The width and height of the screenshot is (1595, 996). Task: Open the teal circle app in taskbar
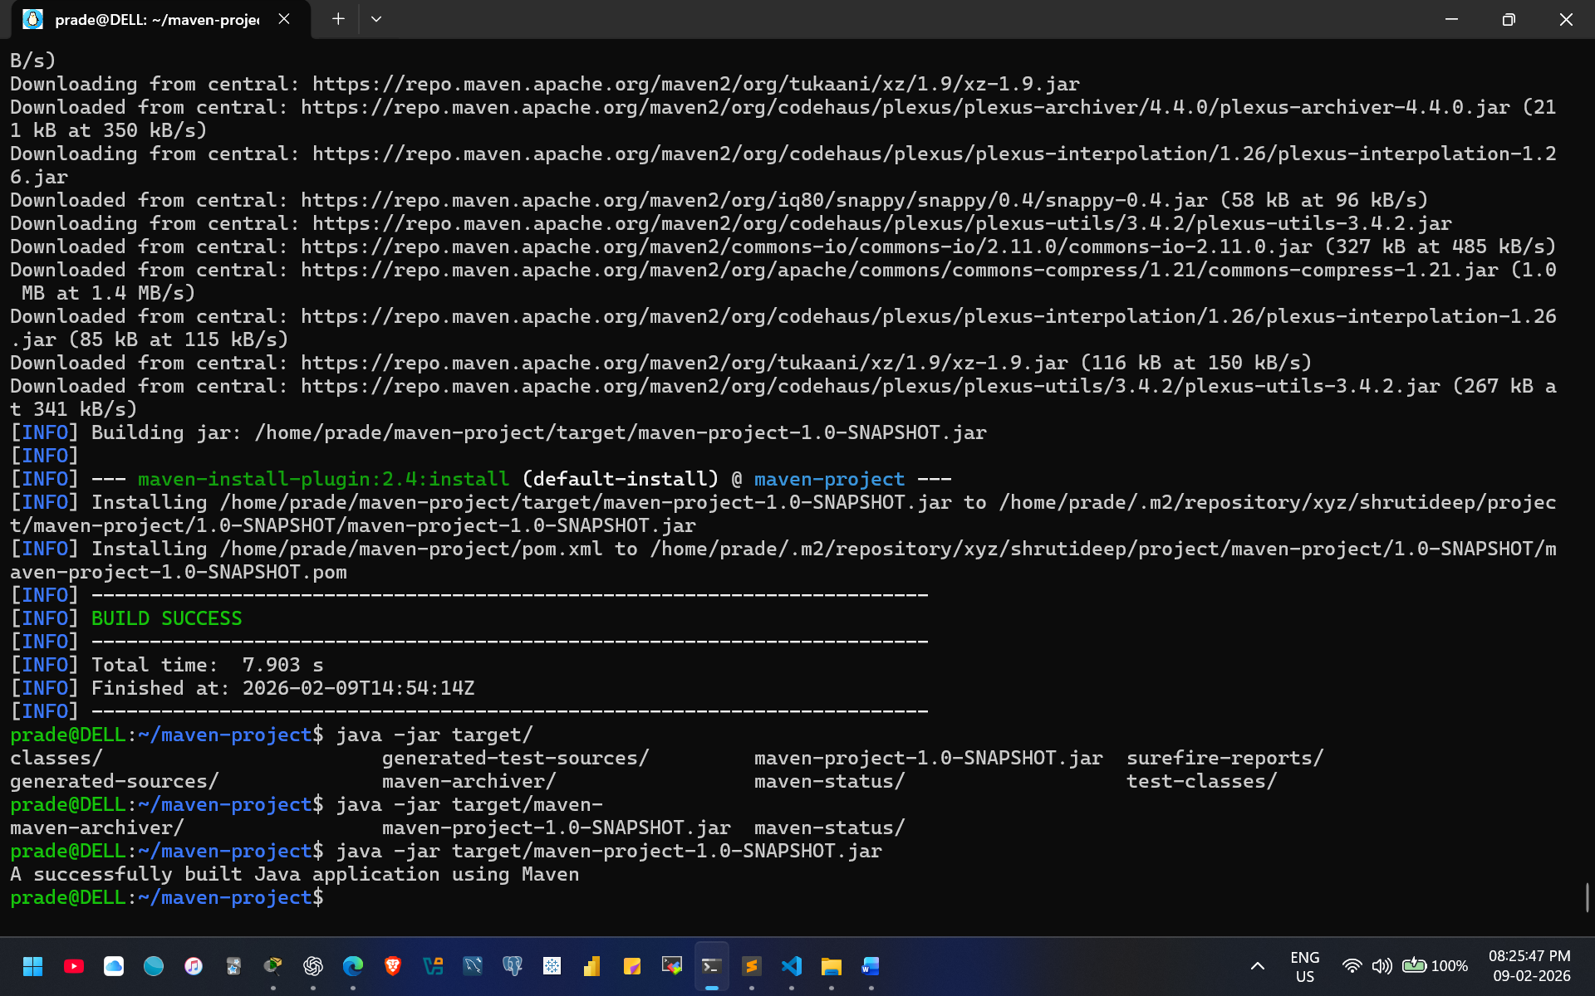(154, 966)
